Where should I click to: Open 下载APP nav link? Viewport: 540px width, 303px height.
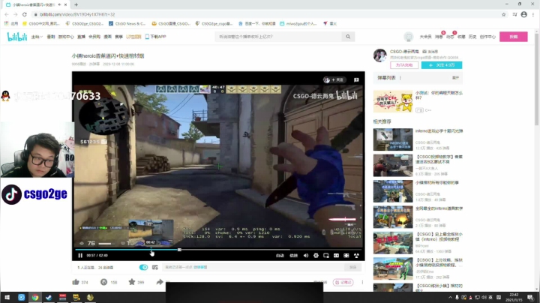[x=156, y=37]
